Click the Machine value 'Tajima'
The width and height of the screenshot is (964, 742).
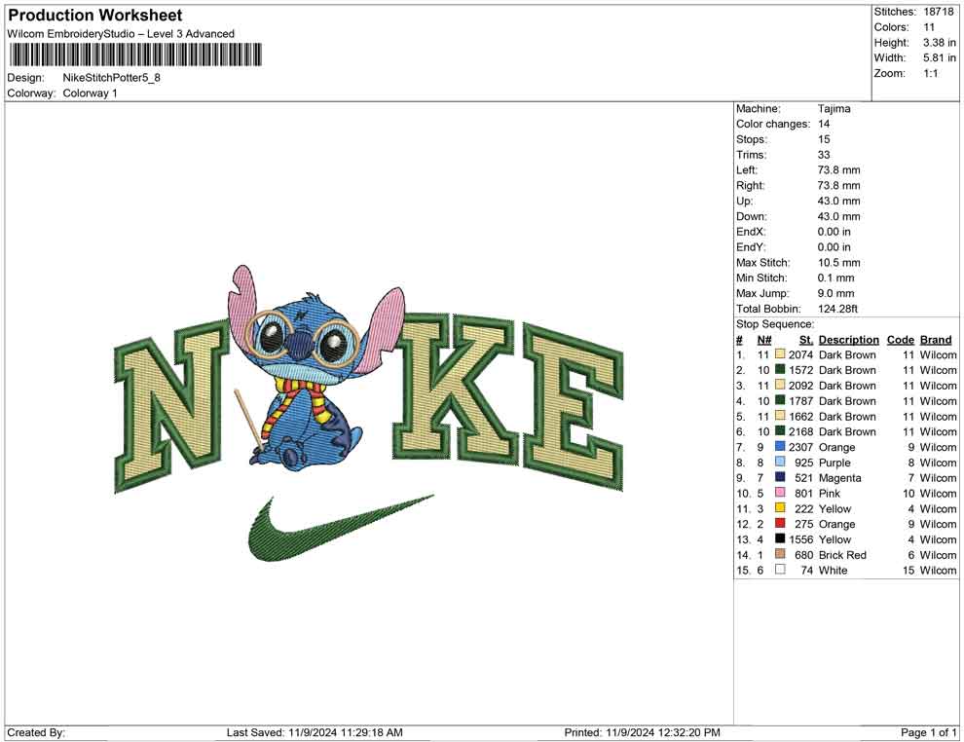coord(834,109)
